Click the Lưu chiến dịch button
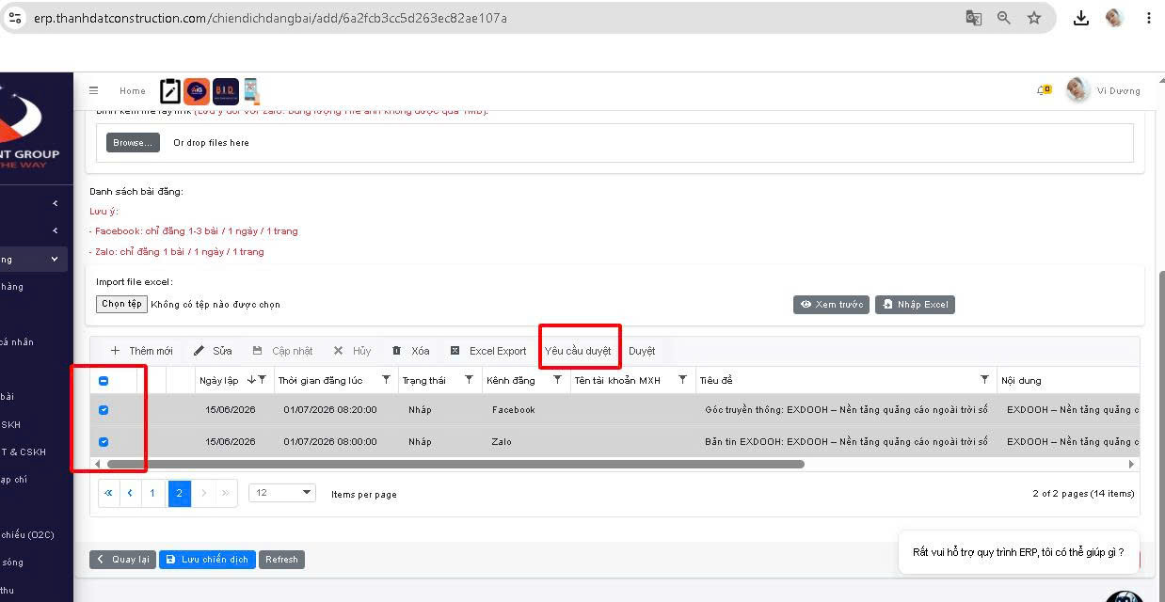Image resolution: width=1165 pixels, height=602 pixels. tap(207, 560)
